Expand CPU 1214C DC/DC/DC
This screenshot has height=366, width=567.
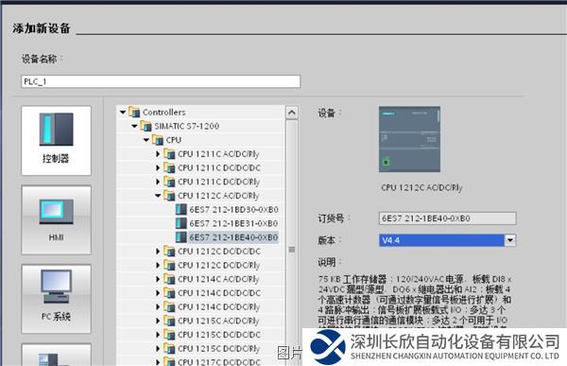(158, 293)
